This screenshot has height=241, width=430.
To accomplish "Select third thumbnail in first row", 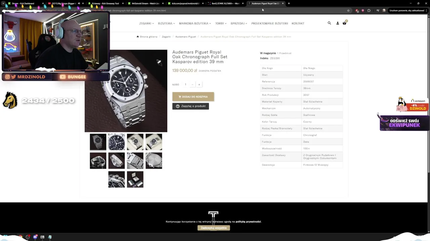I will click(x=135, y=142).
